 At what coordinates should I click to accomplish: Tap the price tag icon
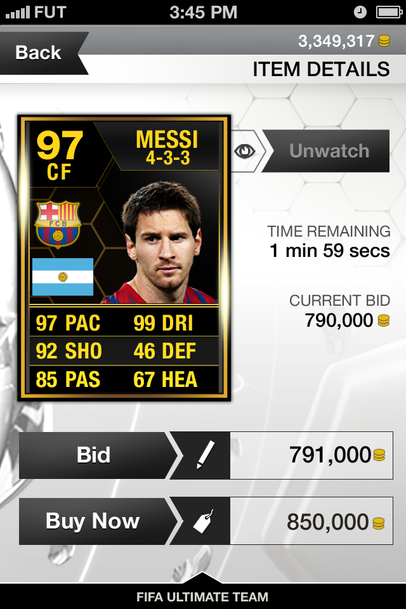click(x=204, y=521)
